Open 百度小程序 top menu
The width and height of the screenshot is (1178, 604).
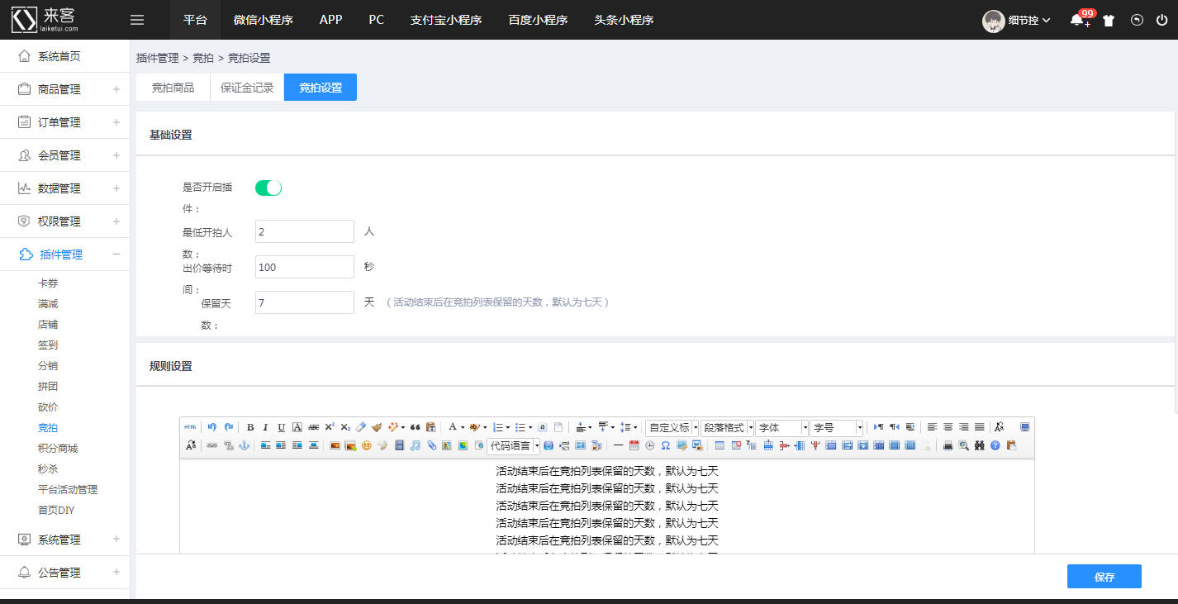(x=538, y=20)
